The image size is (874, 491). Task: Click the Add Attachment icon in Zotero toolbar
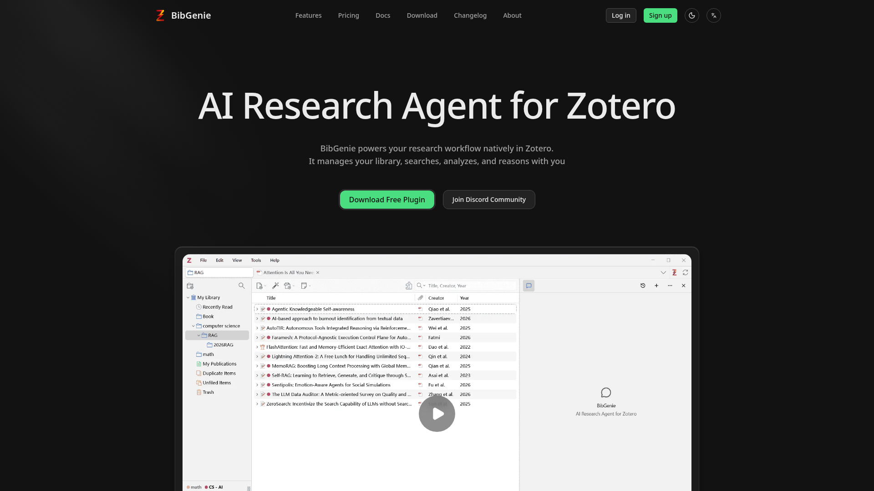289,286
